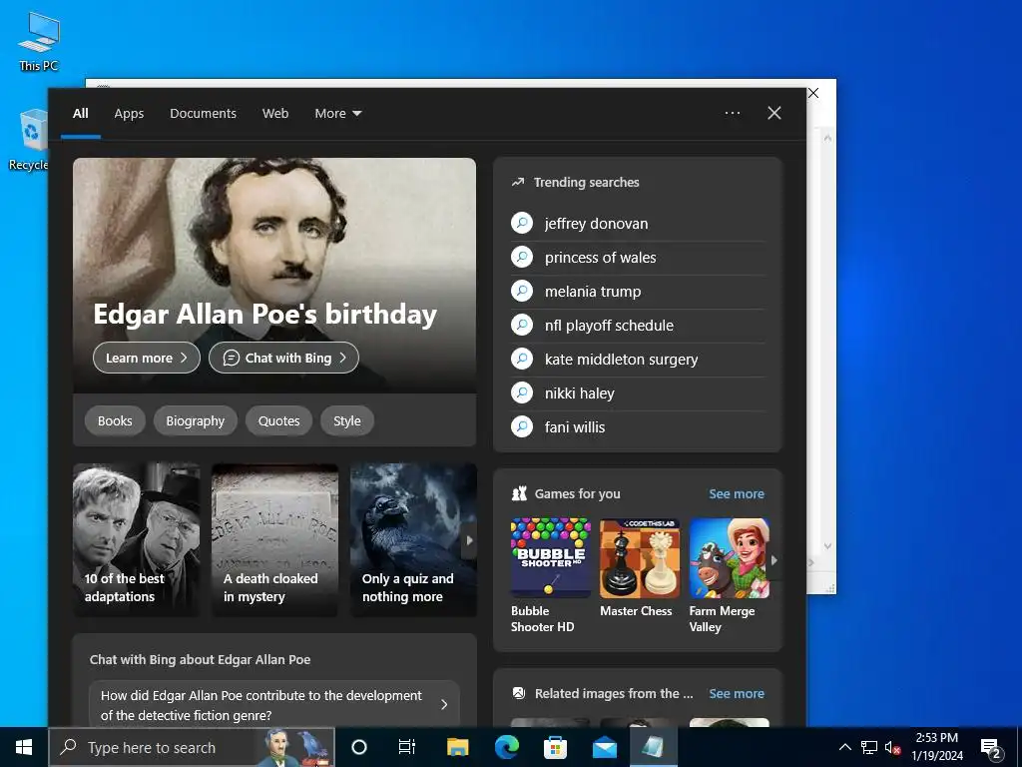Screen dimensions: 1022x767
Task: Click See more in Games for you
Action: point(737,493)
